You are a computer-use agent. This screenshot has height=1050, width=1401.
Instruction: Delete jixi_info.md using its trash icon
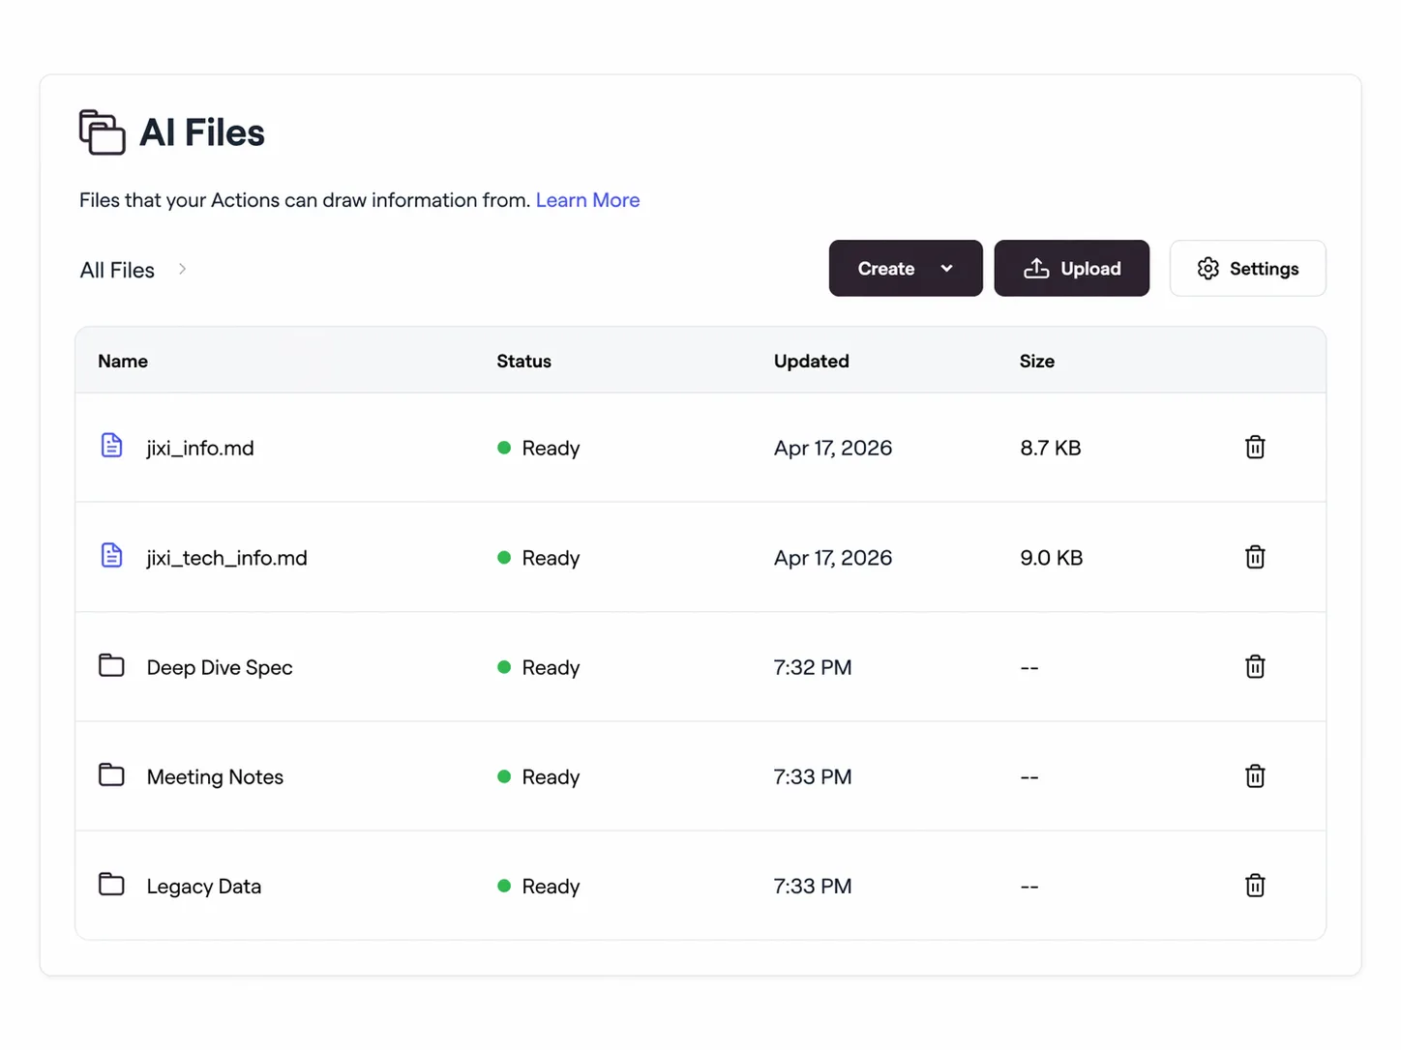(1254, 447)
